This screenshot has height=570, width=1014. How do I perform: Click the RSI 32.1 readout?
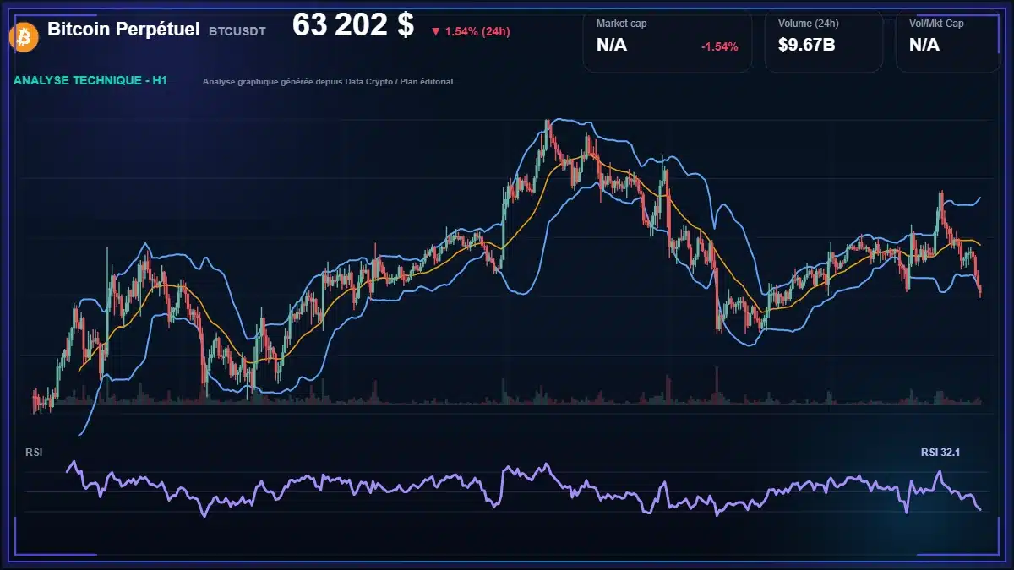[940, 453]
